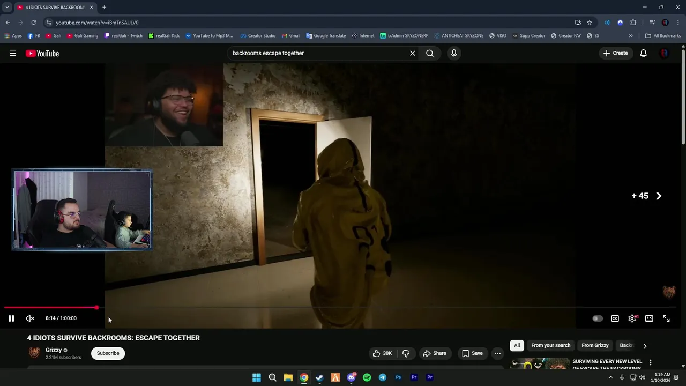Viewport: 686px width, 386px height.
Task: Open more actions ellipsis under video
Action: tap(497, 353)
